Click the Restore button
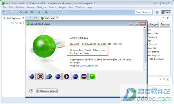Viewport: 174px width, 104px height. [165, 24]
